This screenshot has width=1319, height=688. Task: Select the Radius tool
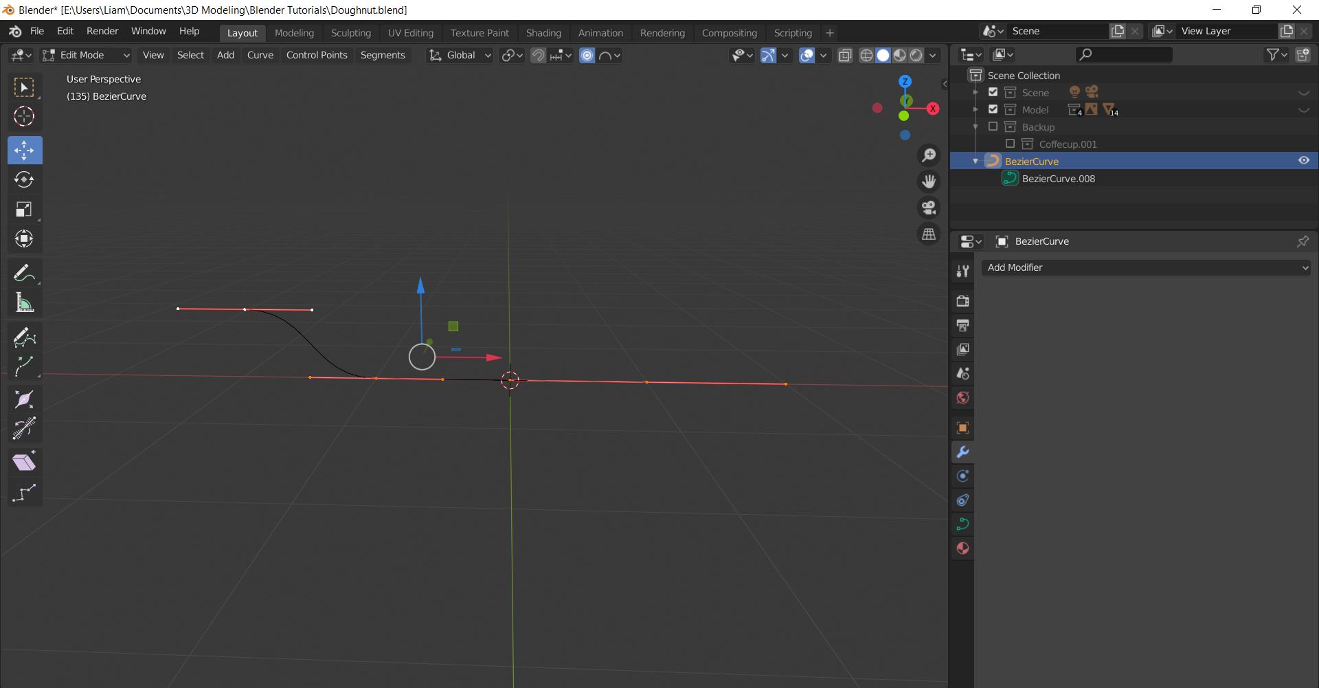tap(25, 400)
